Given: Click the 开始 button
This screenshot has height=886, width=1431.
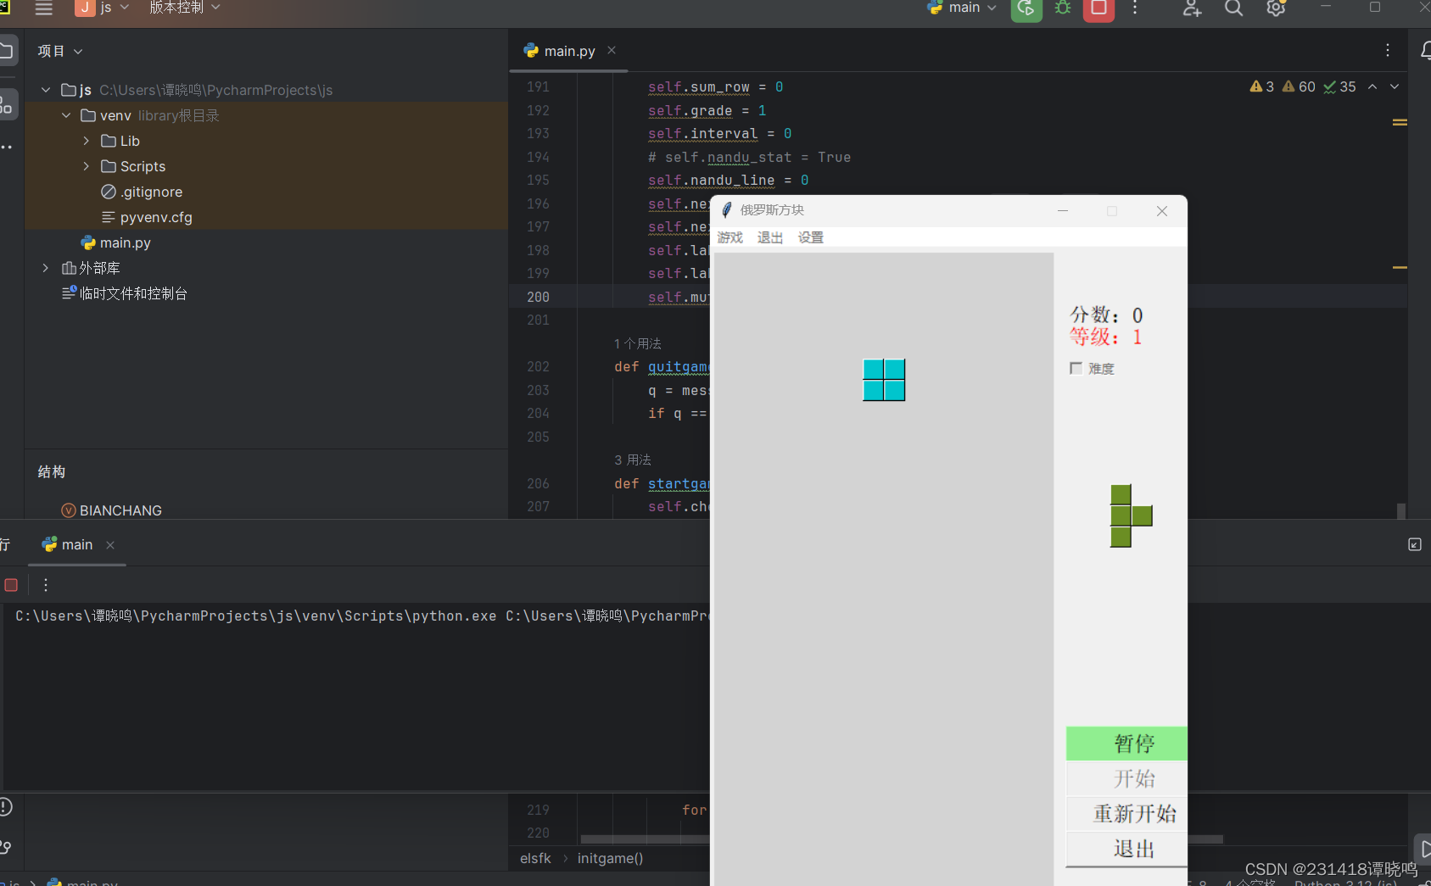Looking at the screenshot, I should click(x=1126, y=779).
